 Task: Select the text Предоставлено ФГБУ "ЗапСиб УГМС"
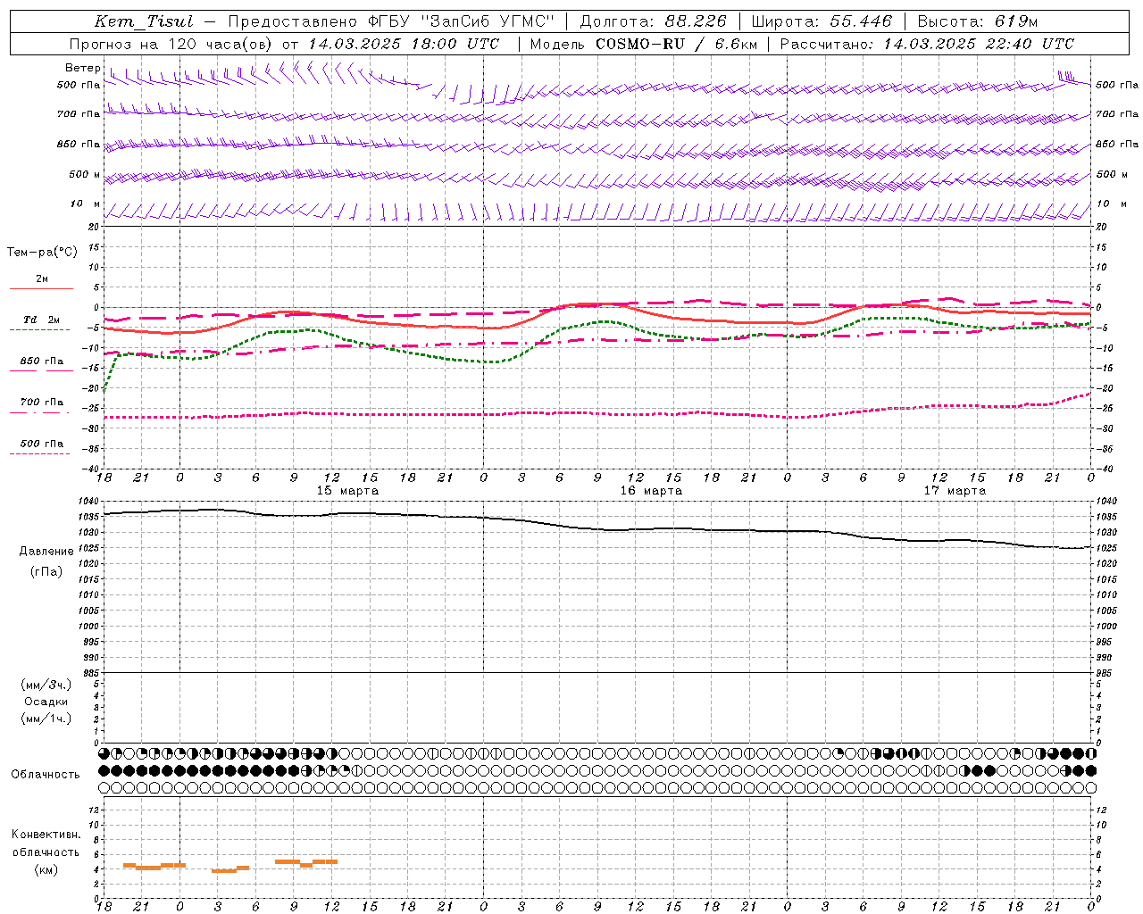pyautogui.click(x=392, y=21)
